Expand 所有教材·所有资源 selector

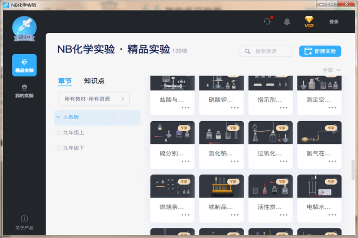tap(94, 99)
